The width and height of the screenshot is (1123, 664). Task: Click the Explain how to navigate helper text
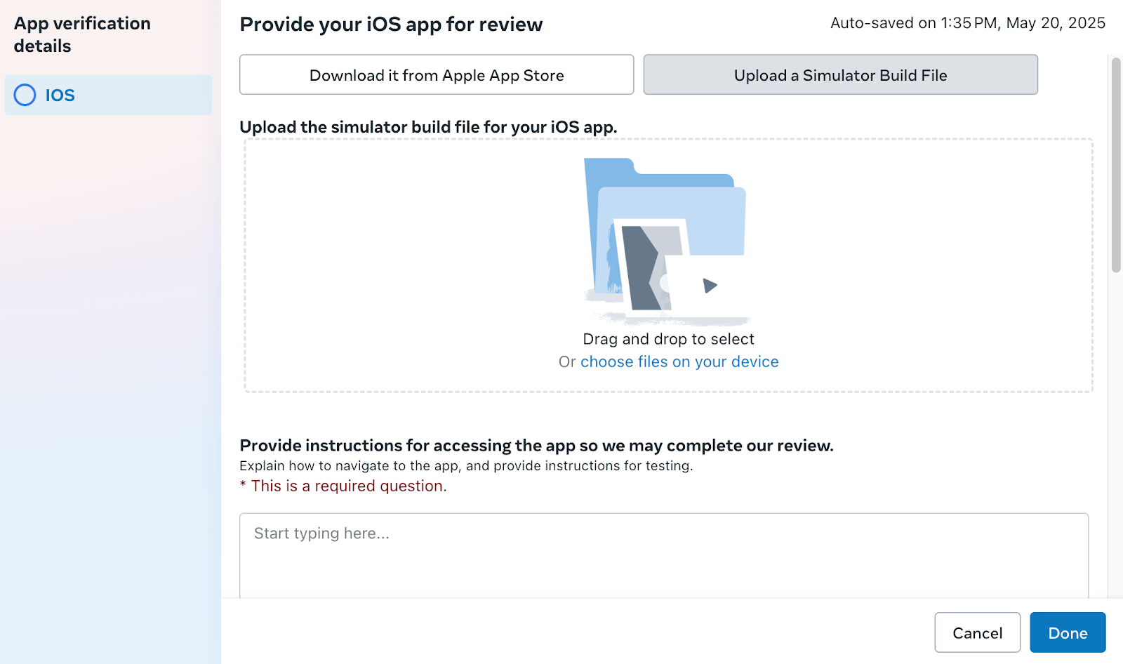click(x=466, y=466)
